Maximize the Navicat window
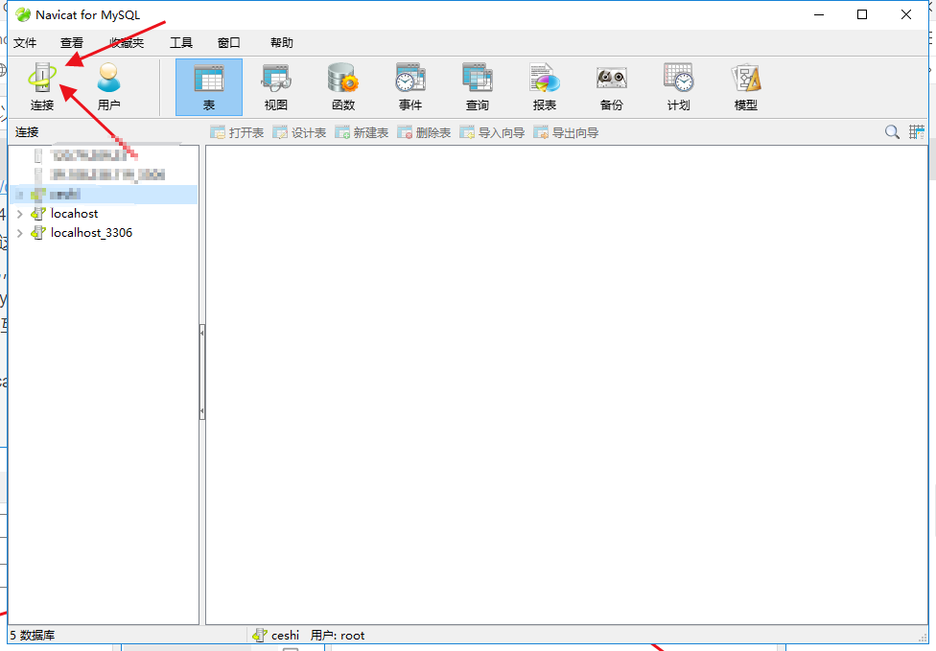936x651 pixels. 862,14
